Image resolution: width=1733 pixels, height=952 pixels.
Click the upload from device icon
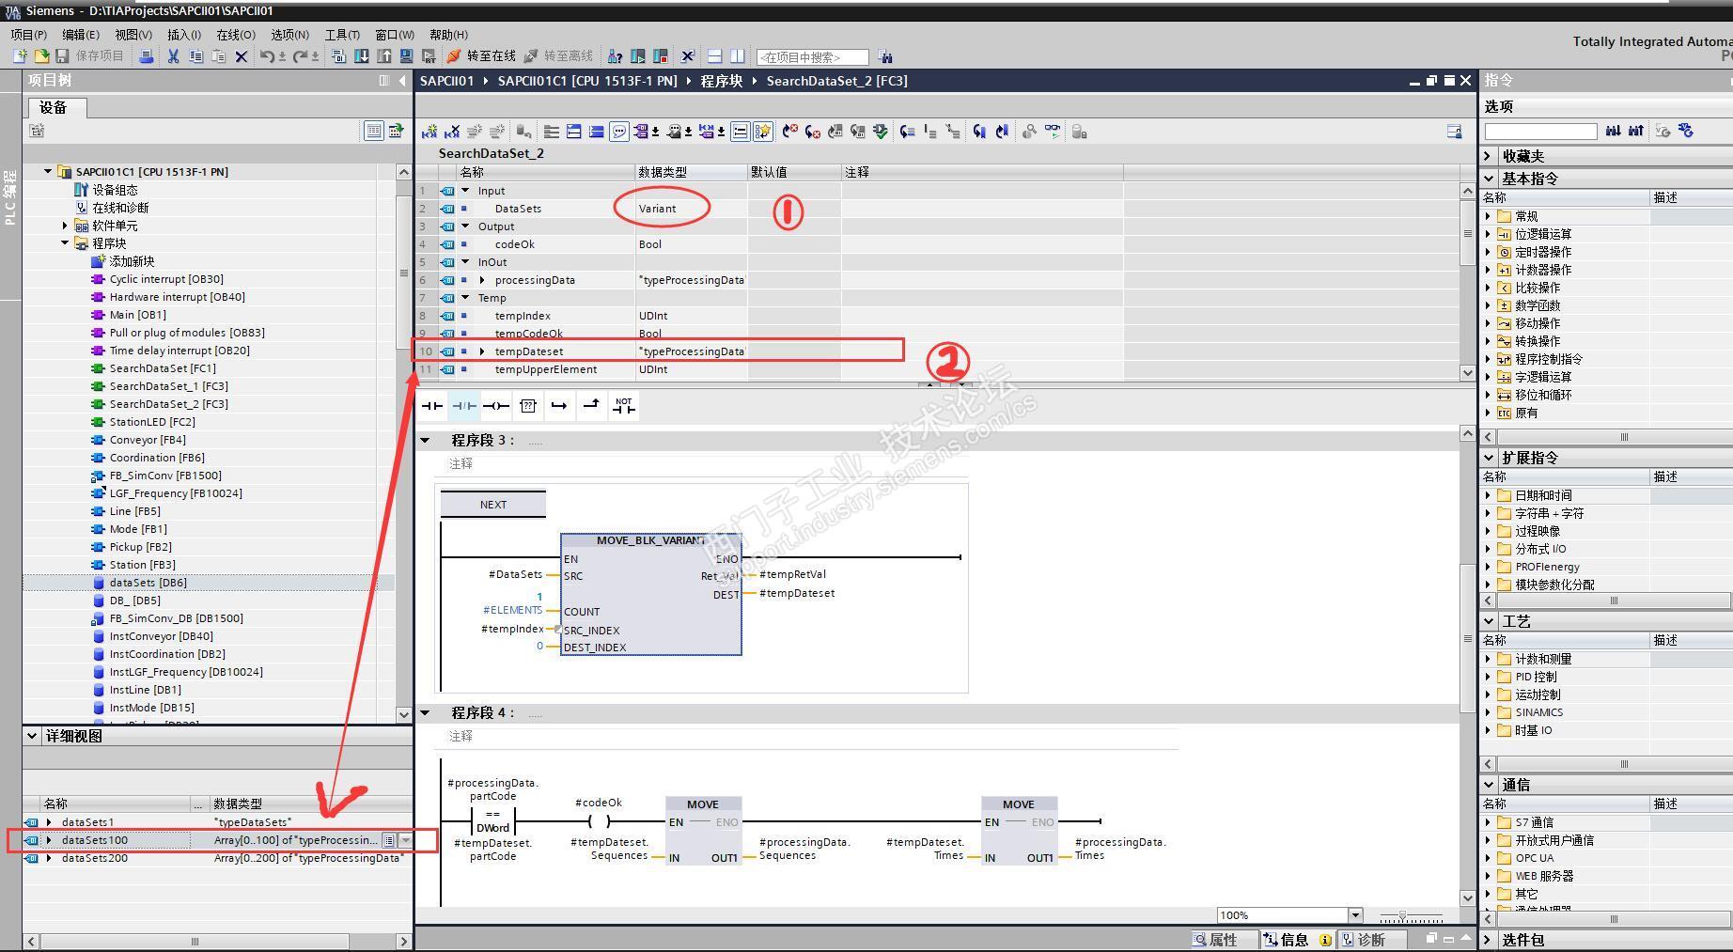(383, 56)
